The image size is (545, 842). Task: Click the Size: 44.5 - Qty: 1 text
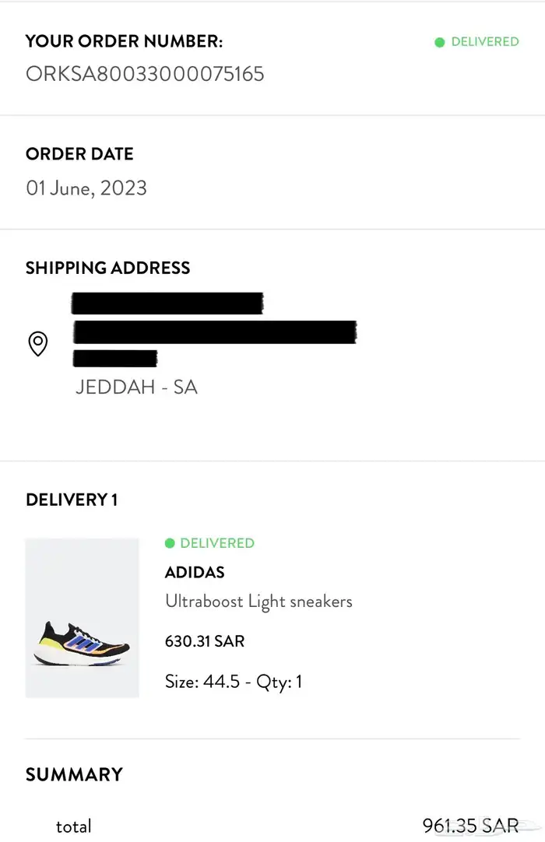tap(234, 681)
